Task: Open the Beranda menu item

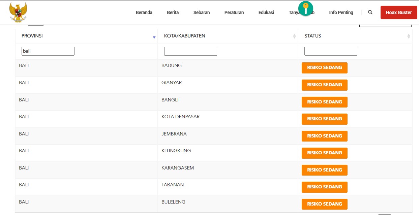Action: click(144, 12)
